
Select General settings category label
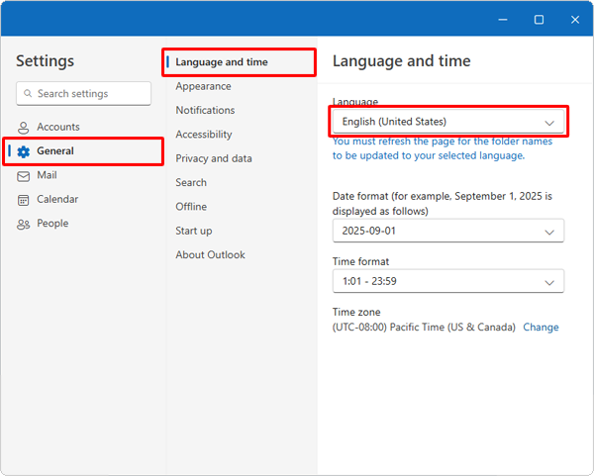point(55,150)
